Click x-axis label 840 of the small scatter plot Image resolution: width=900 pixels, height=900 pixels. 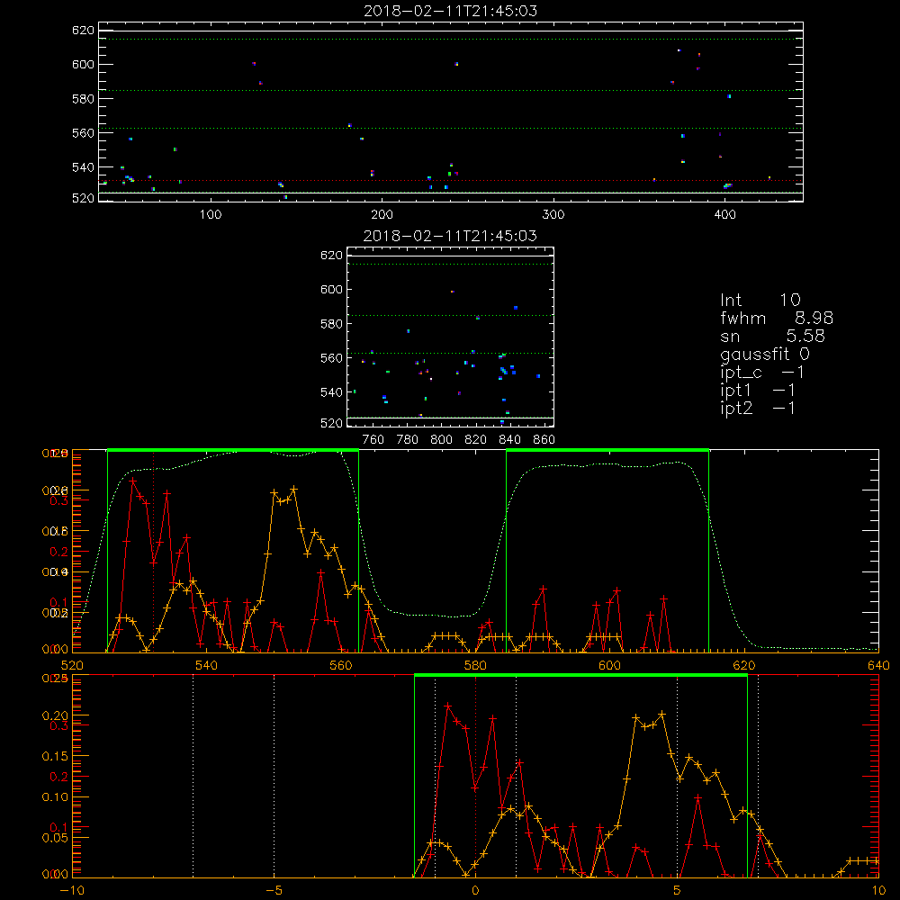click(x=509, y=440)
